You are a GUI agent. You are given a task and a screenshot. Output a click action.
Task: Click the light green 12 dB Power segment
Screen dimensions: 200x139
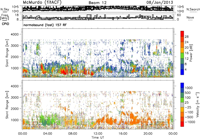182,55
